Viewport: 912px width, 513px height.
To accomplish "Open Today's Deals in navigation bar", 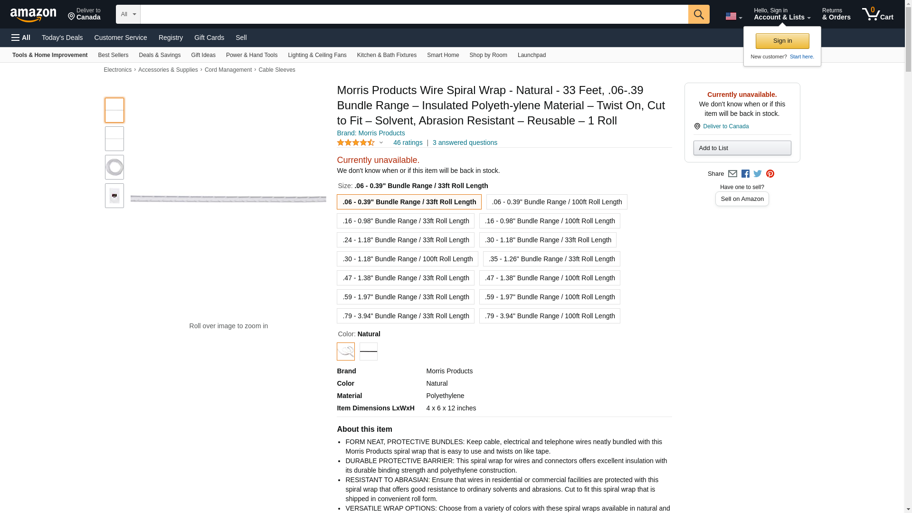I will point(62,38).
